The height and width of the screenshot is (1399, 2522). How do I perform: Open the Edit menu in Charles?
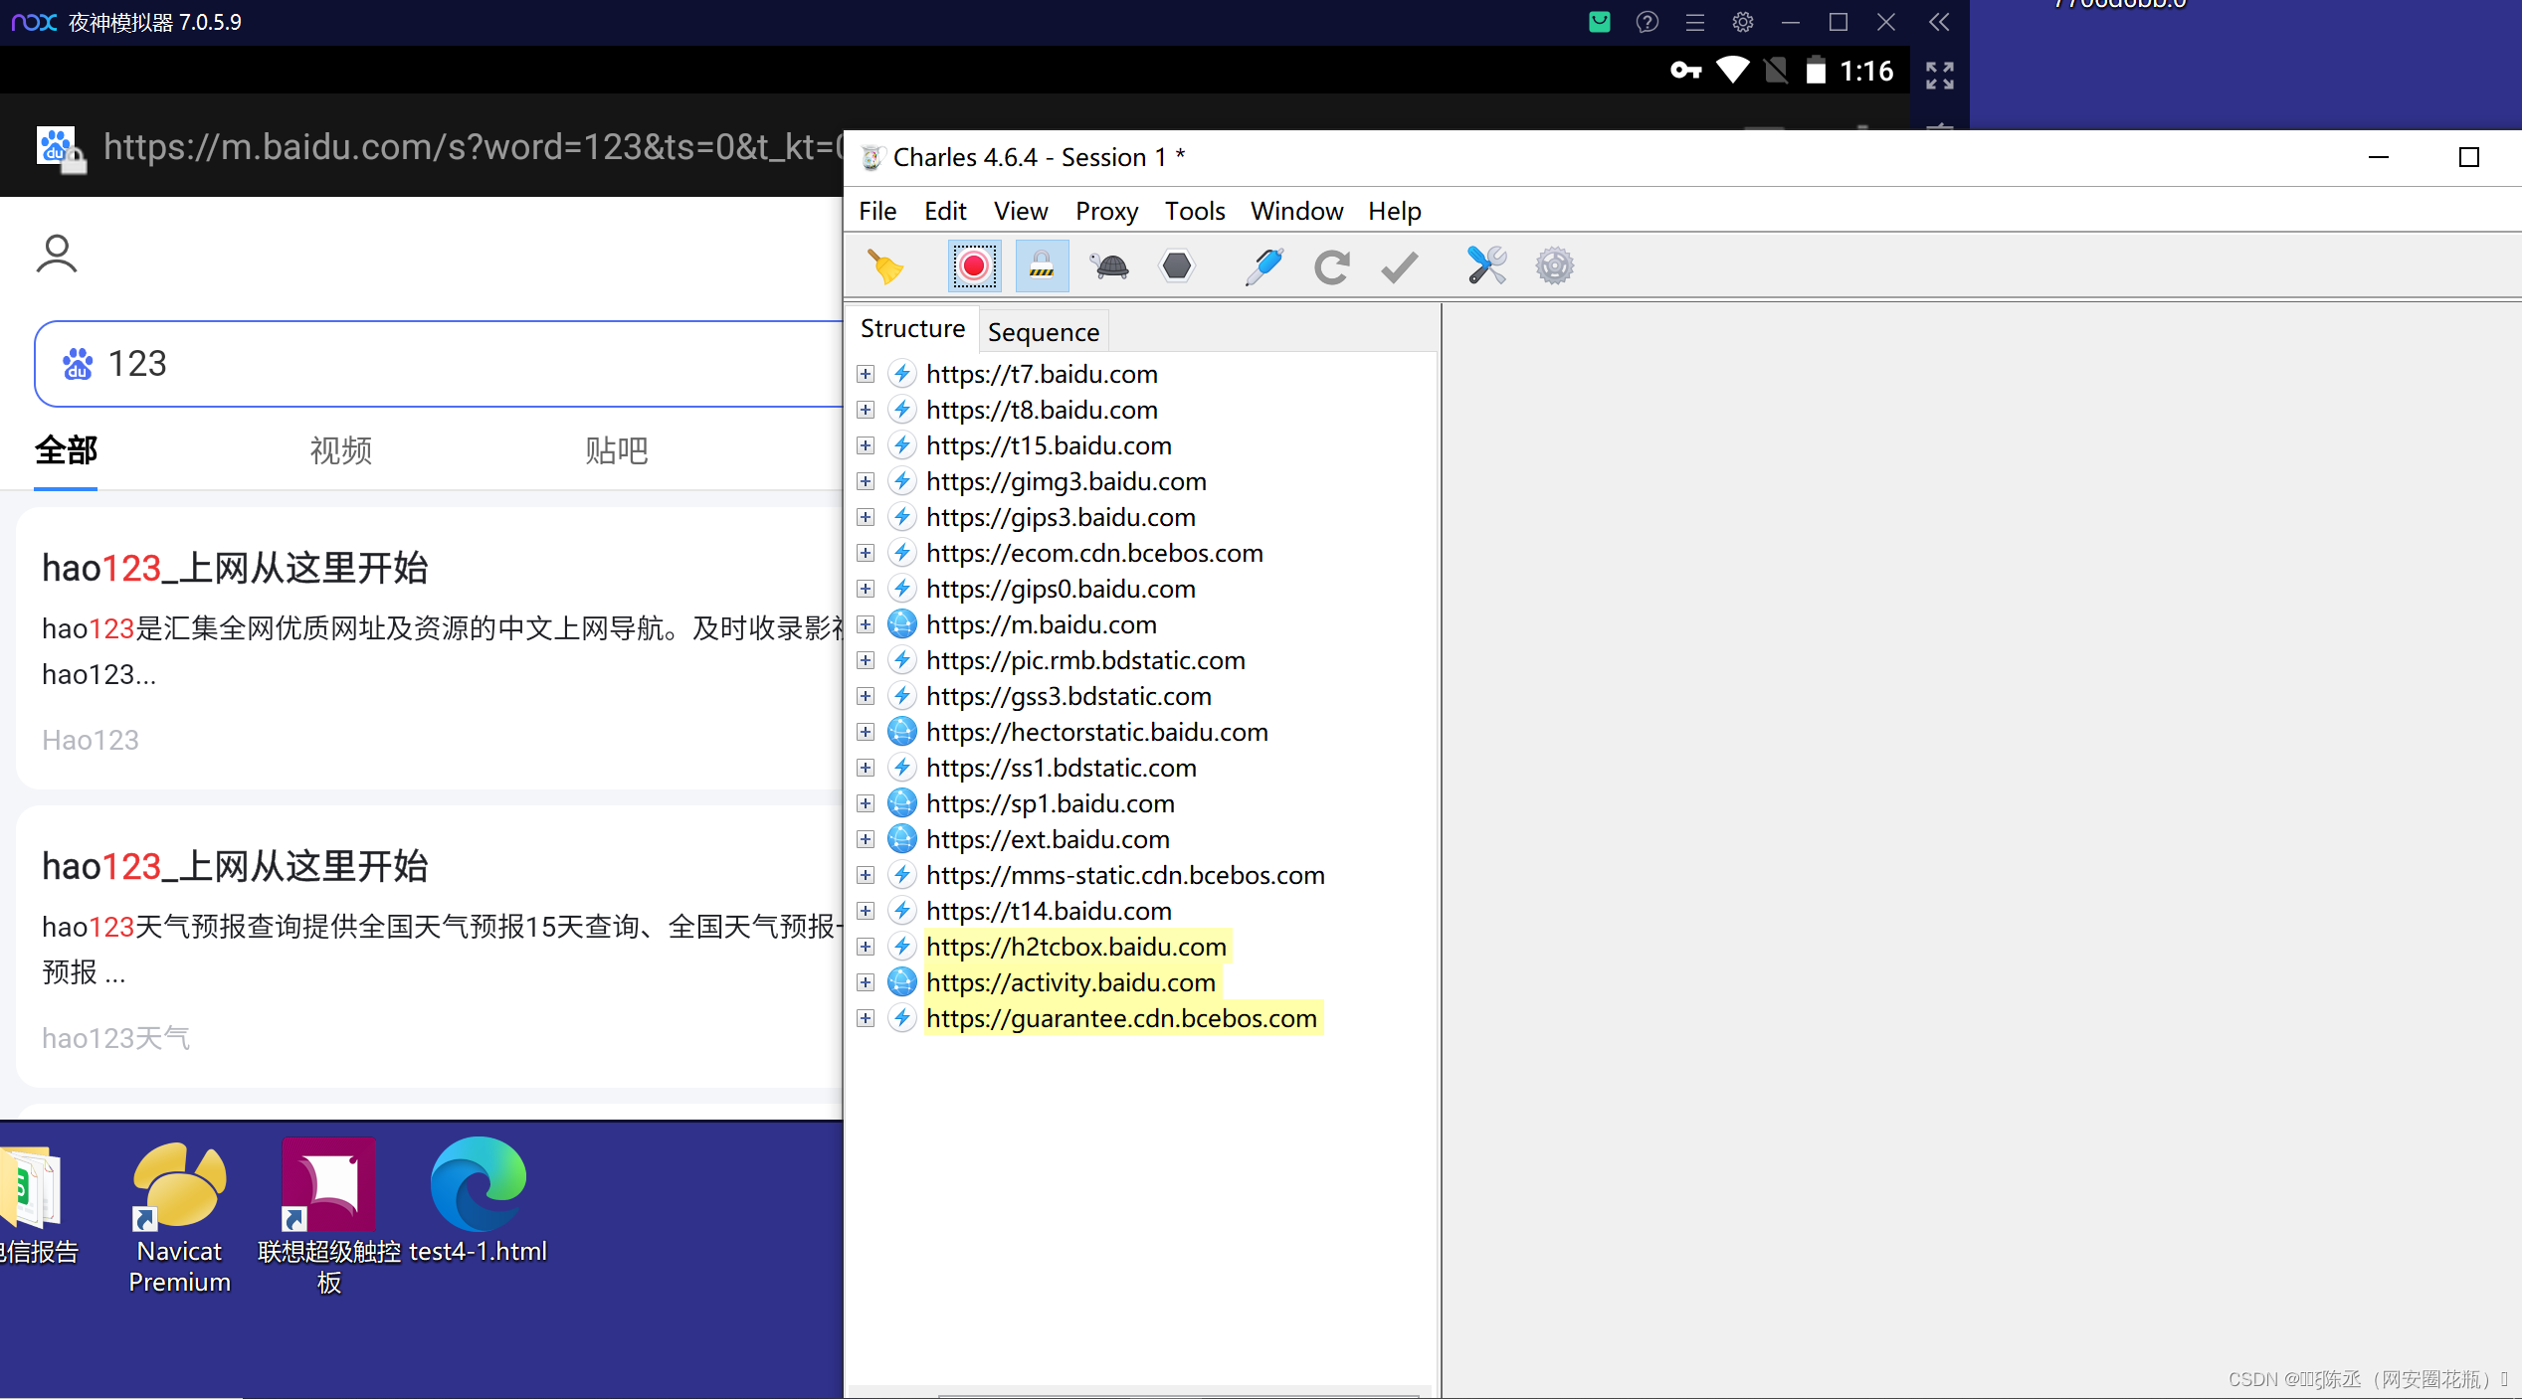click(x=945, y=211)
